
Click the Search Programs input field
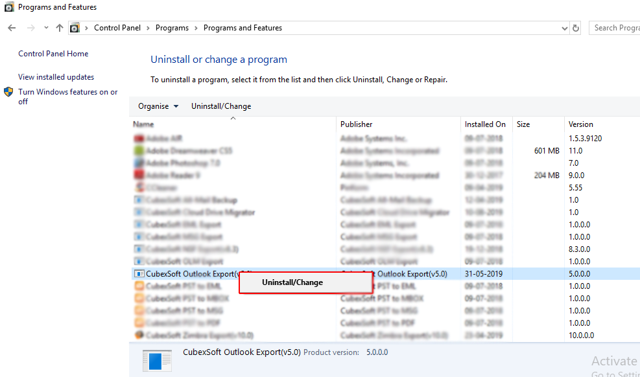pos(615,28)
